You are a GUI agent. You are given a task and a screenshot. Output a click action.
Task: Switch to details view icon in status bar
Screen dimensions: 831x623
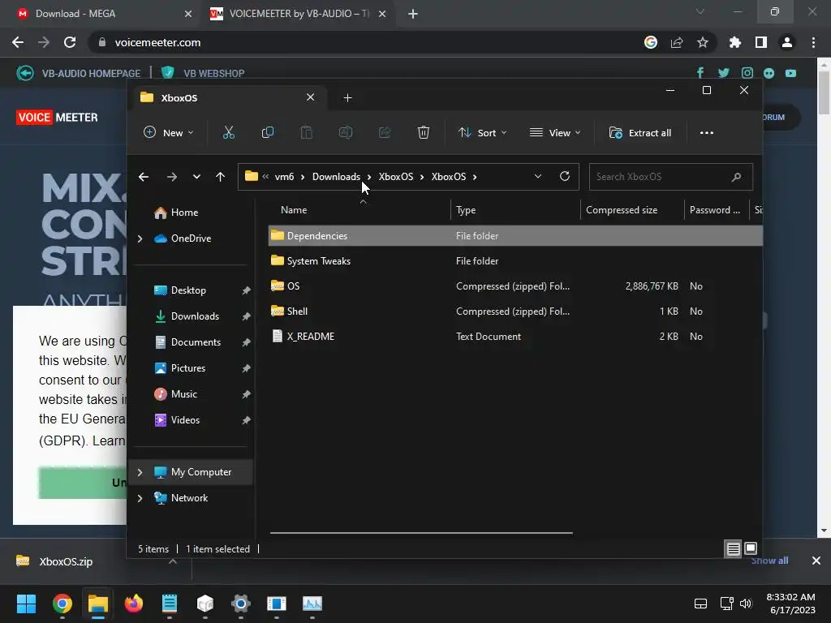point(733,549)
